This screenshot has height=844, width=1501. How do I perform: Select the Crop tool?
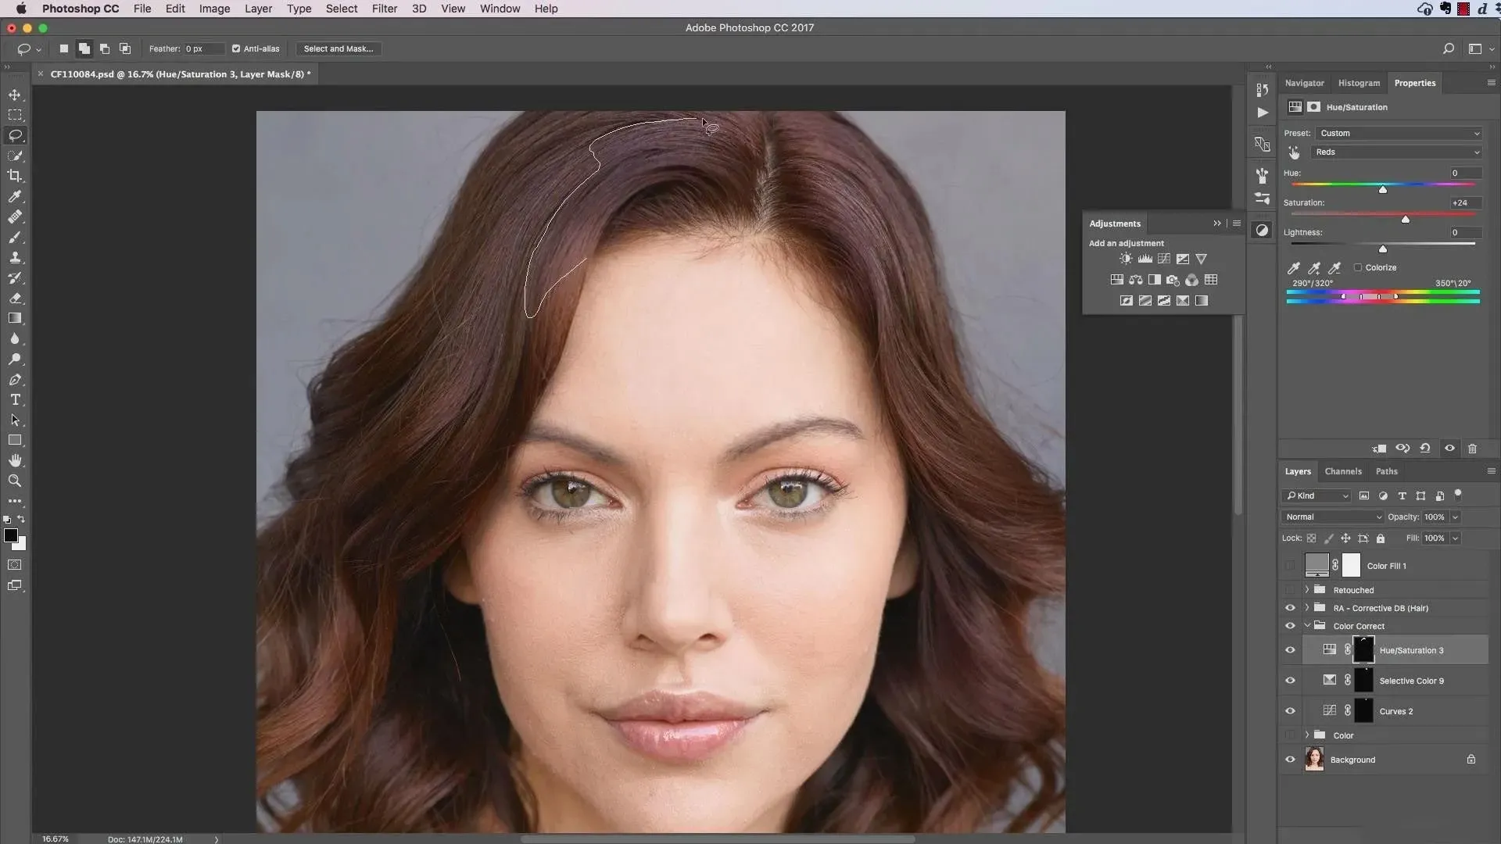tap(15, 176)
